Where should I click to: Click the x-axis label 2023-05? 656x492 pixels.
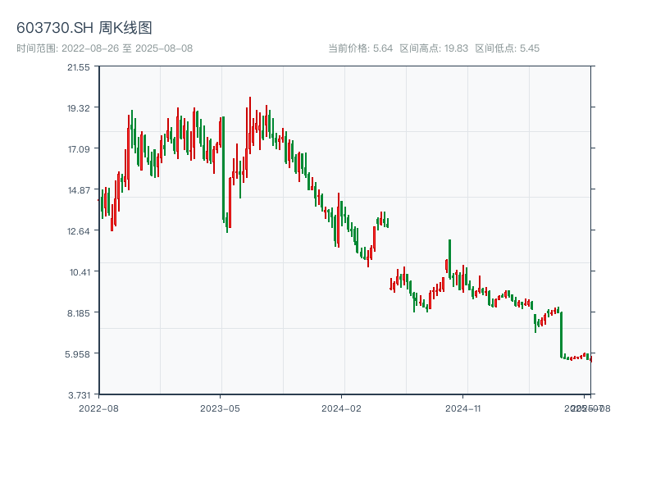(220, 408)
